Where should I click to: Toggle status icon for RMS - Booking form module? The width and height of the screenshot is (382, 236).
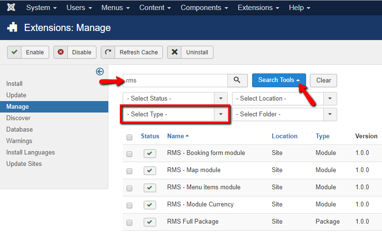coord(150,154)
